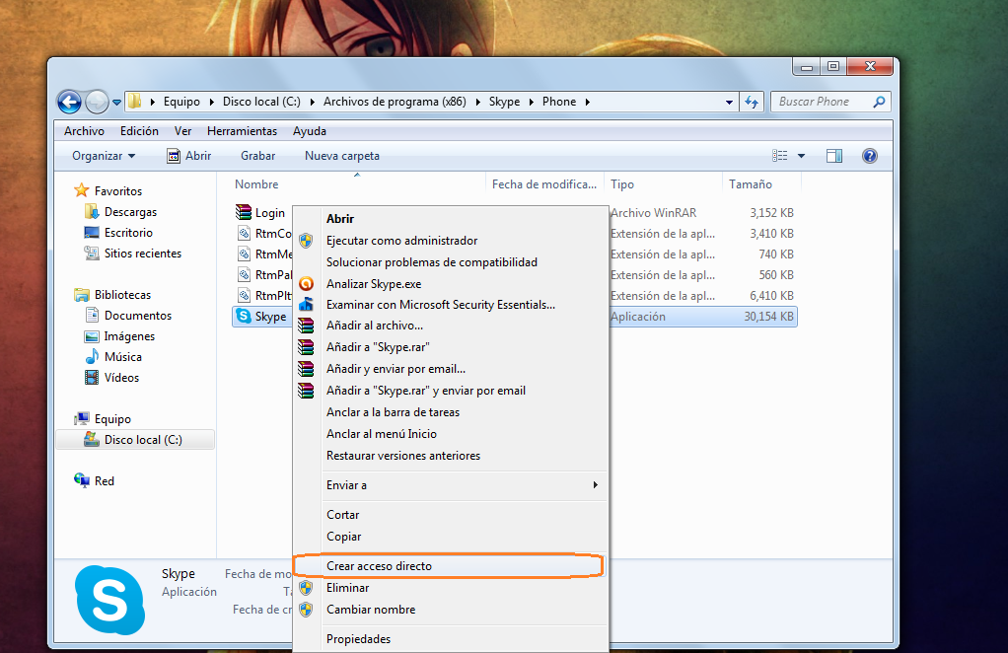Click the folder icon in the address bar

[134, 101]
